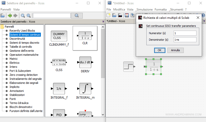Select Sistemi di tempo discreto
The image size is (206, 122).
click(x=24, y=43)
